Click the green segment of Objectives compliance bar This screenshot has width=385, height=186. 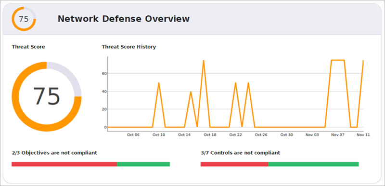click(x=143, y=164)
